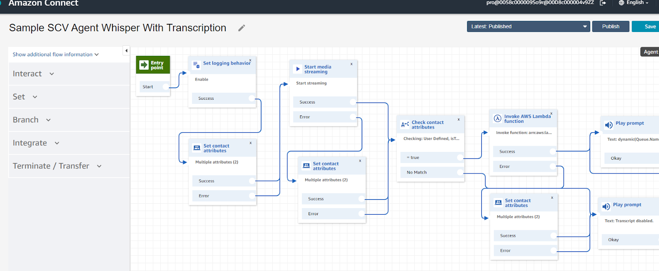Click icon of Set contact attributes below streaming
Screen dimensions: 659x271
pos(306,166)
